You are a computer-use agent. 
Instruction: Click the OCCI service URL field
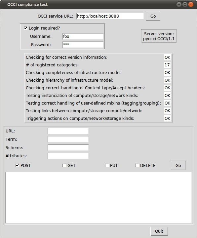click(x=110, y=16)
